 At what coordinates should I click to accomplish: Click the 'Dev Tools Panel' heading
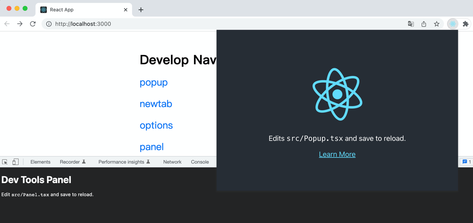(36, 180)
